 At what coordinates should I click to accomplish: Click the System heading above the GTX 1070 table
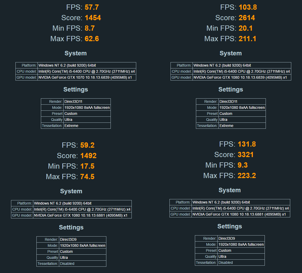coord(75,53)
